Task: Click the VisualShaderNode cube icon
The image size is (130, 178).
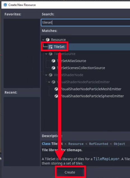Action: point(51,75)
